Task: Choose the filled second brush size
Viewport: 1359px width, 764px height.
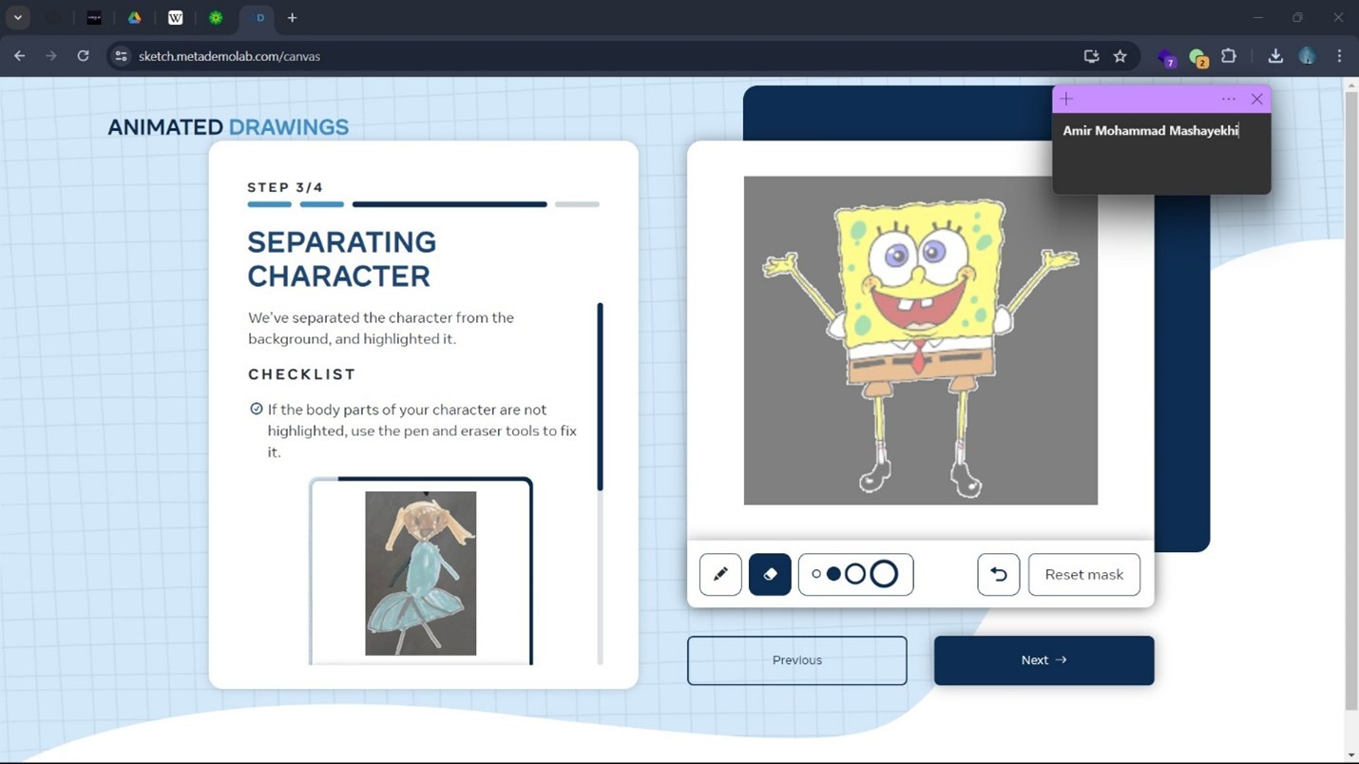Action: pyautogui.click(x=833, y=574)
